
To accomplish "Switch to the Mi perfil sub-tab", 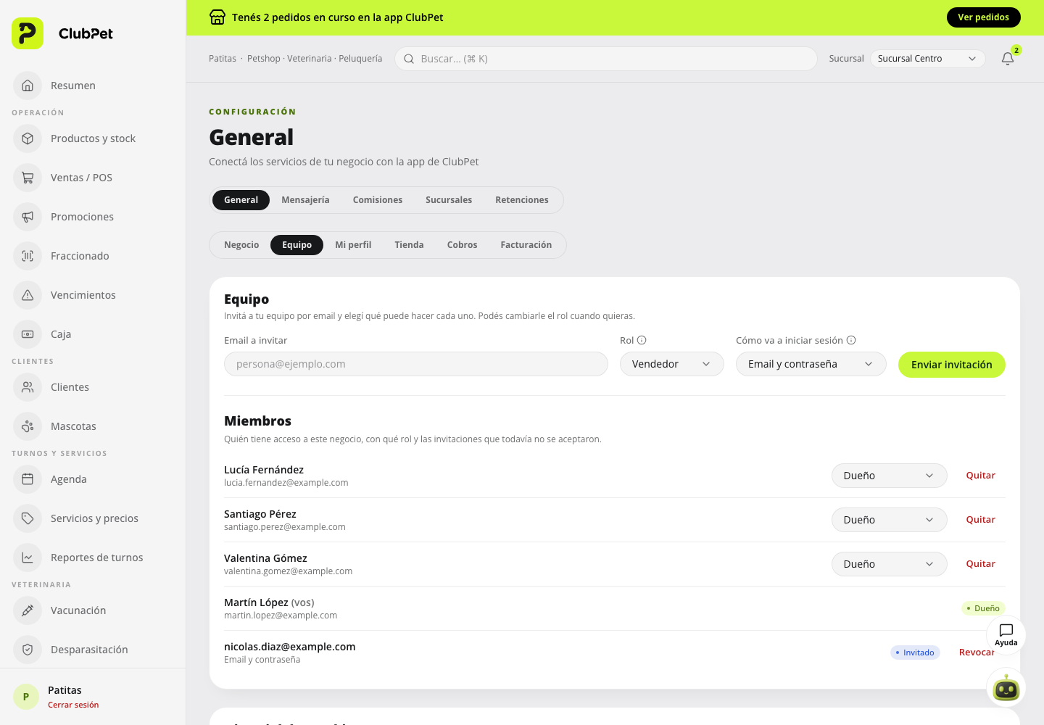I will 353,245.
